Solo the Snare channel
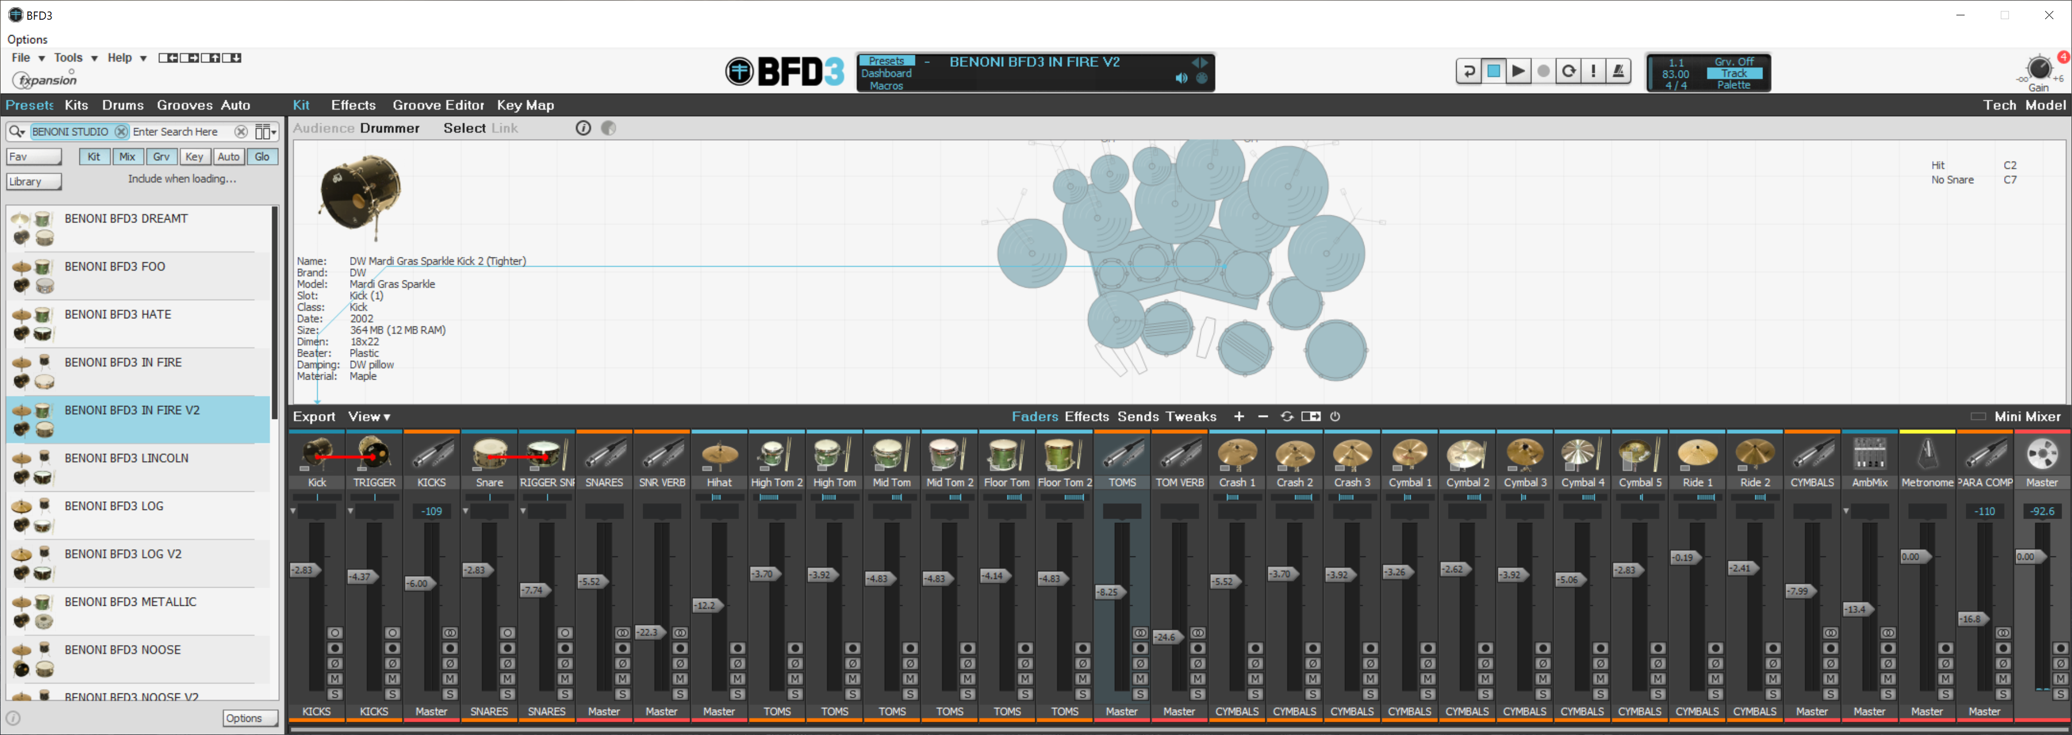The width and height of the screenshot is (2072, 735). pos(507,694)
